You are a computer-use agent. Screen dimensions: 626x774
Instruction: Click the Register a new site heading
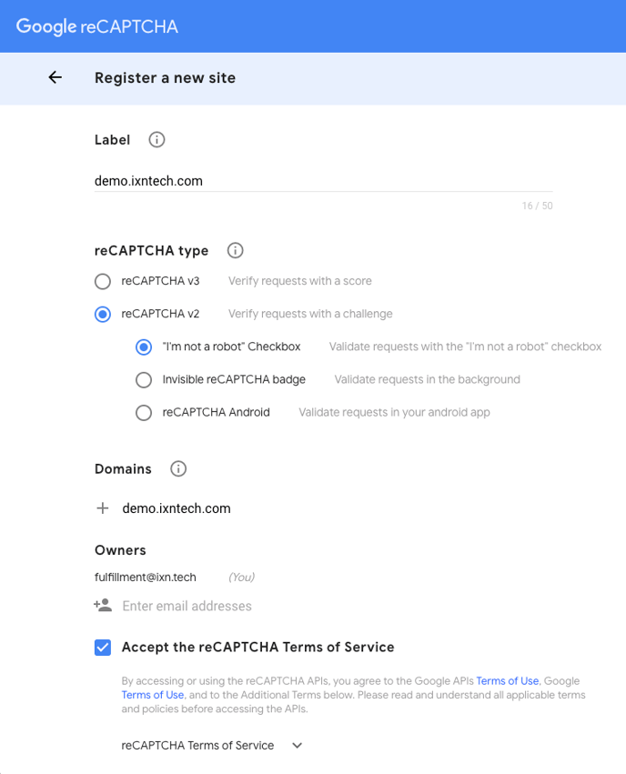click(165, 78)
